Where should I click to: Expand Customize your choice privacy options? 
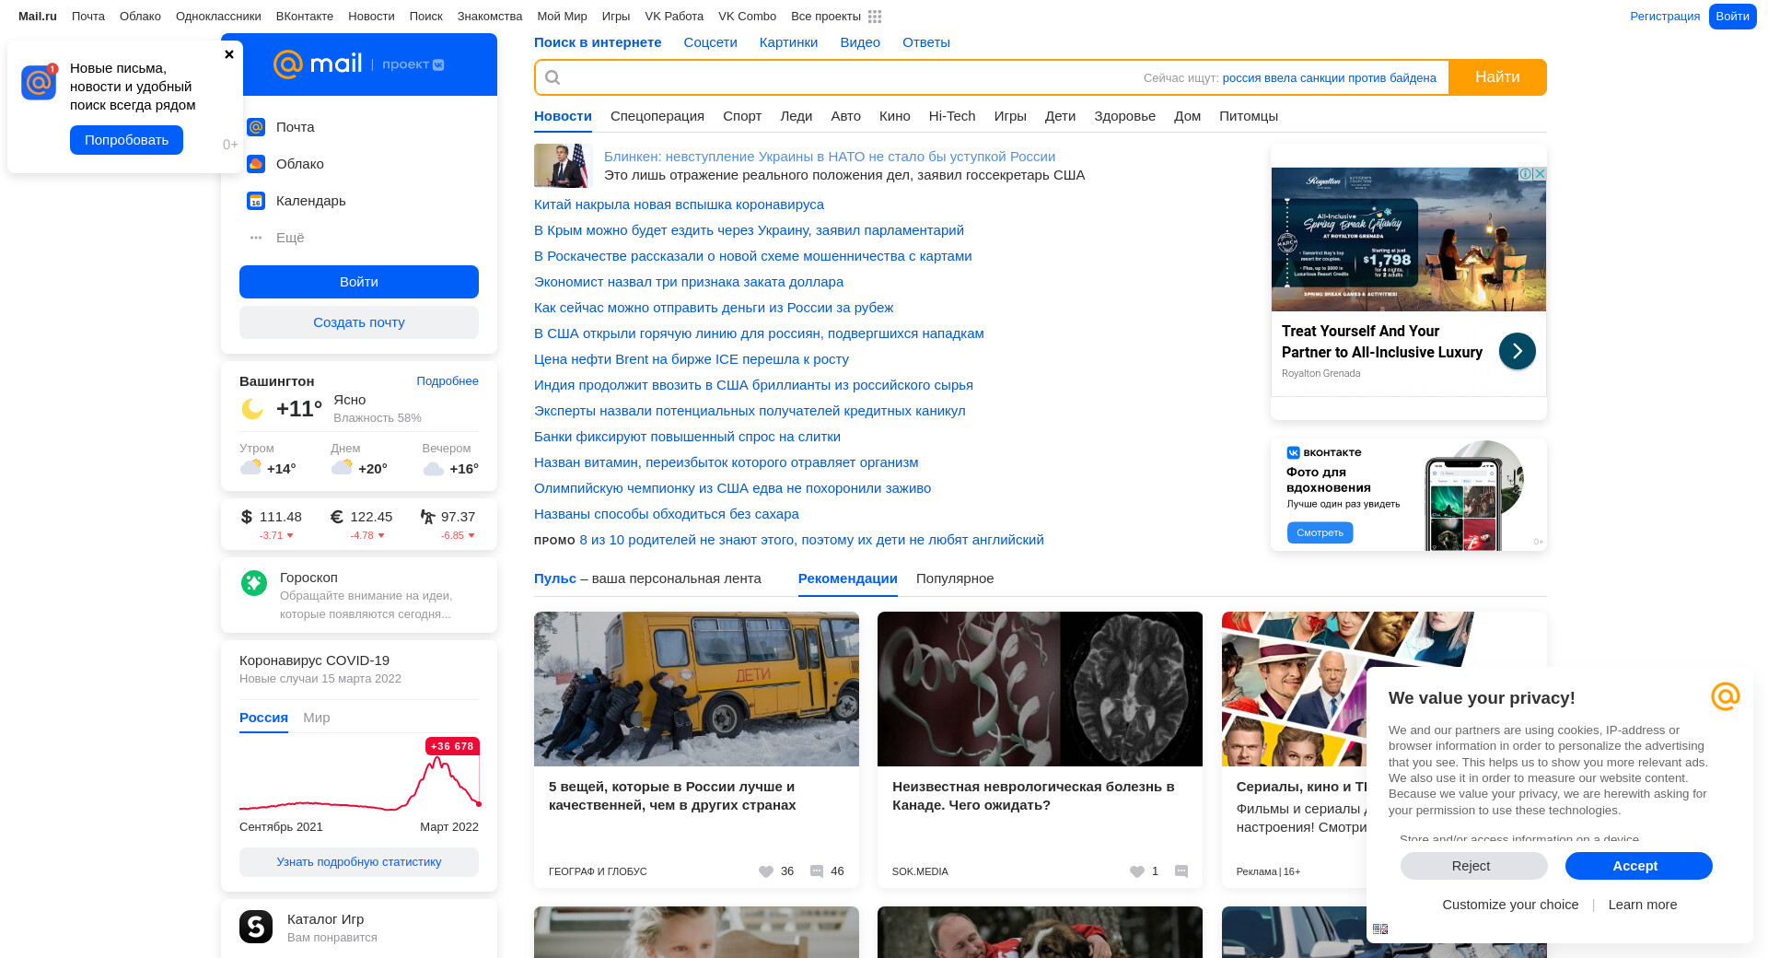[x=1510, y=905]
